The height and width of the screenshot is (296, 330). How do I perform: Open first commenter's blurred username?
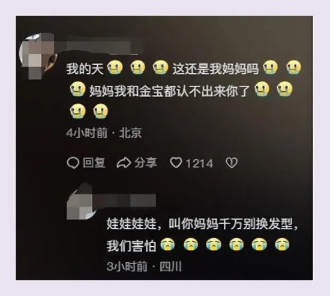coord(98,47)
